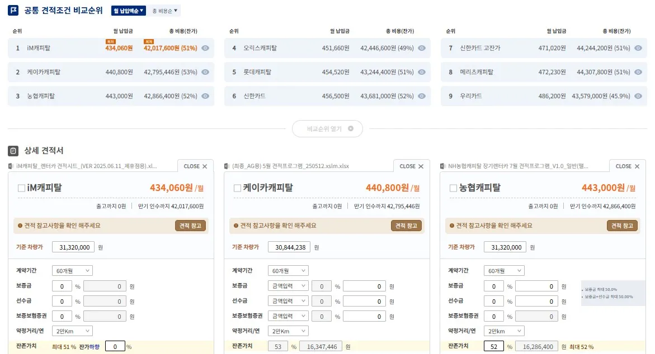Edit 기준 차량가 30,844,238 field
This screenshot has height=354, width=655.
click(x=289, y=247)
